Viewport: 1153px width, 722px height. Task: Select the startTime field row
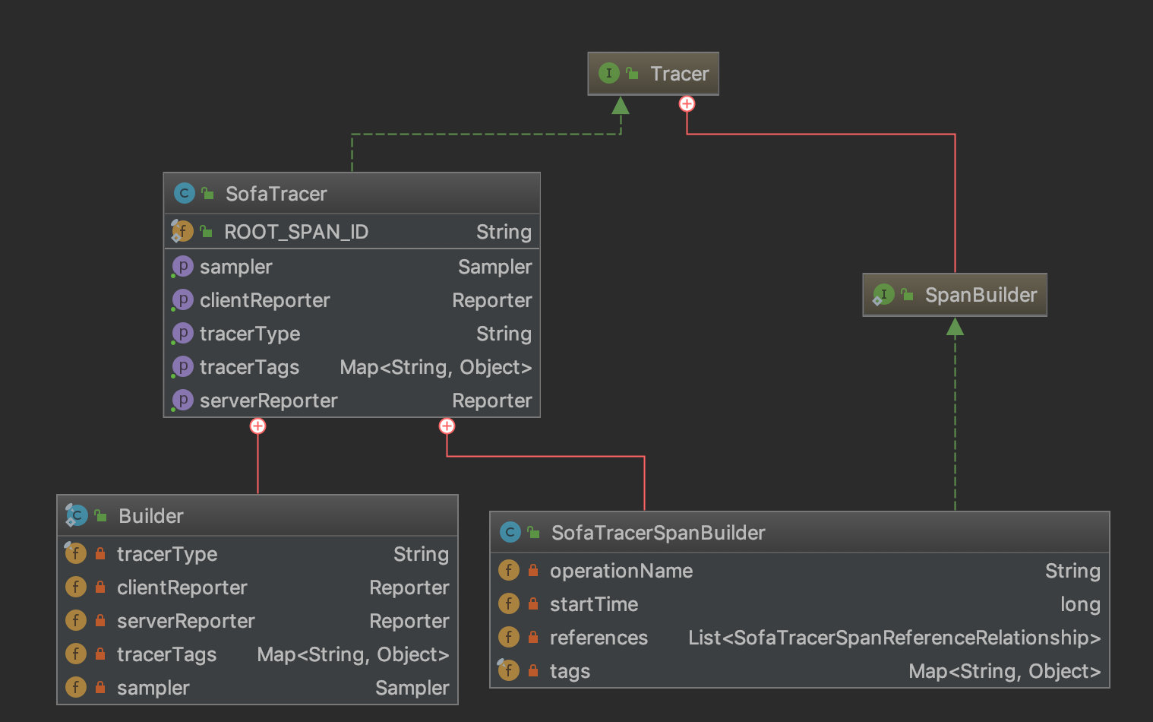tap(593, 604)
